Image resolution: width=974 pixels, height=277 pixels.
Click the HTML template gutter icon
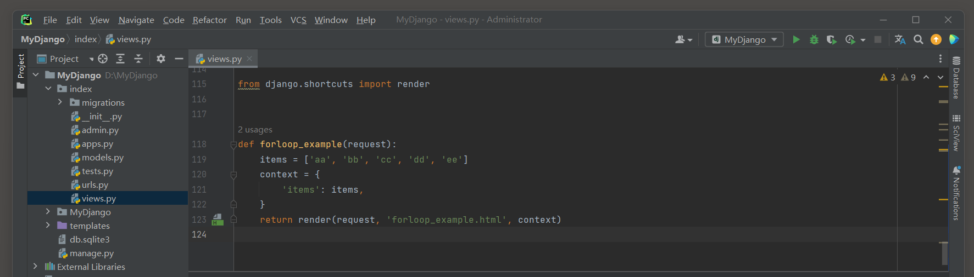(218, 220)
